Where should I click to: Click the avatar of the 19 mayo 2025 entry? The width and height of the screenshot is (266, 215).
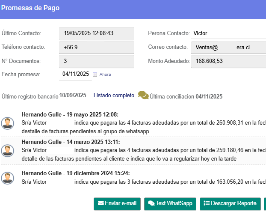[x=7, y=123]
